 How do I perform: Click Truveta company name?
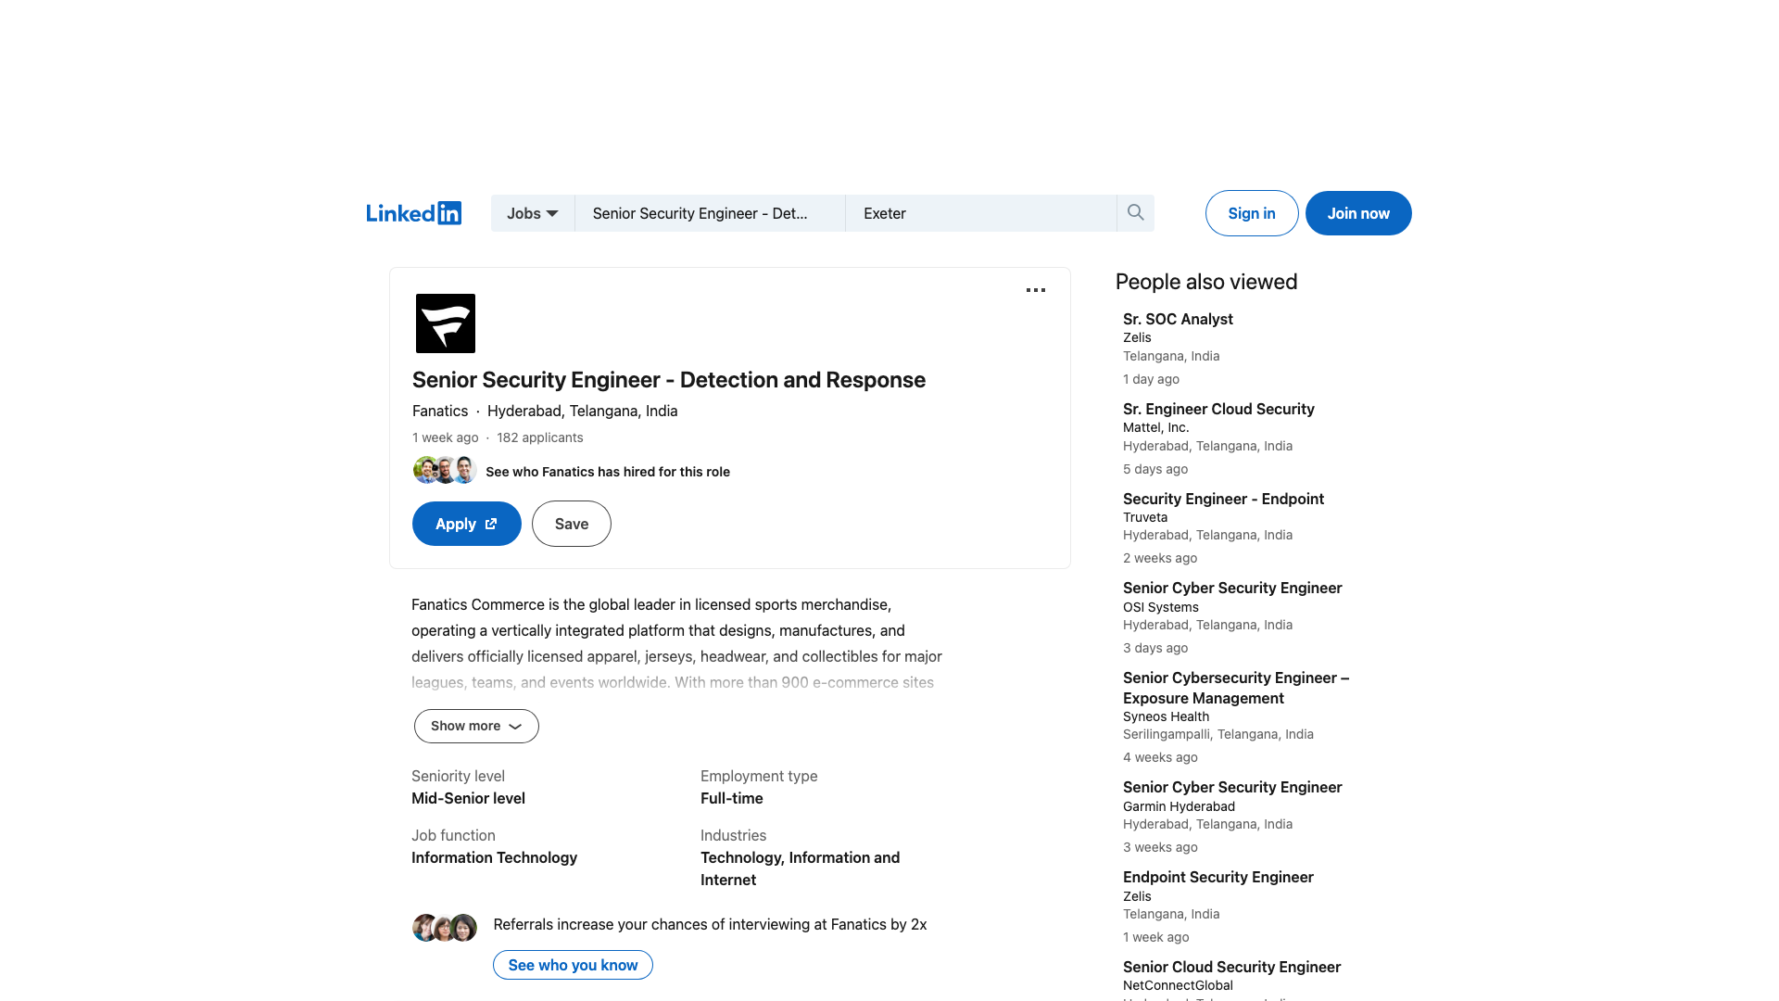click(x=1145, y=517)
